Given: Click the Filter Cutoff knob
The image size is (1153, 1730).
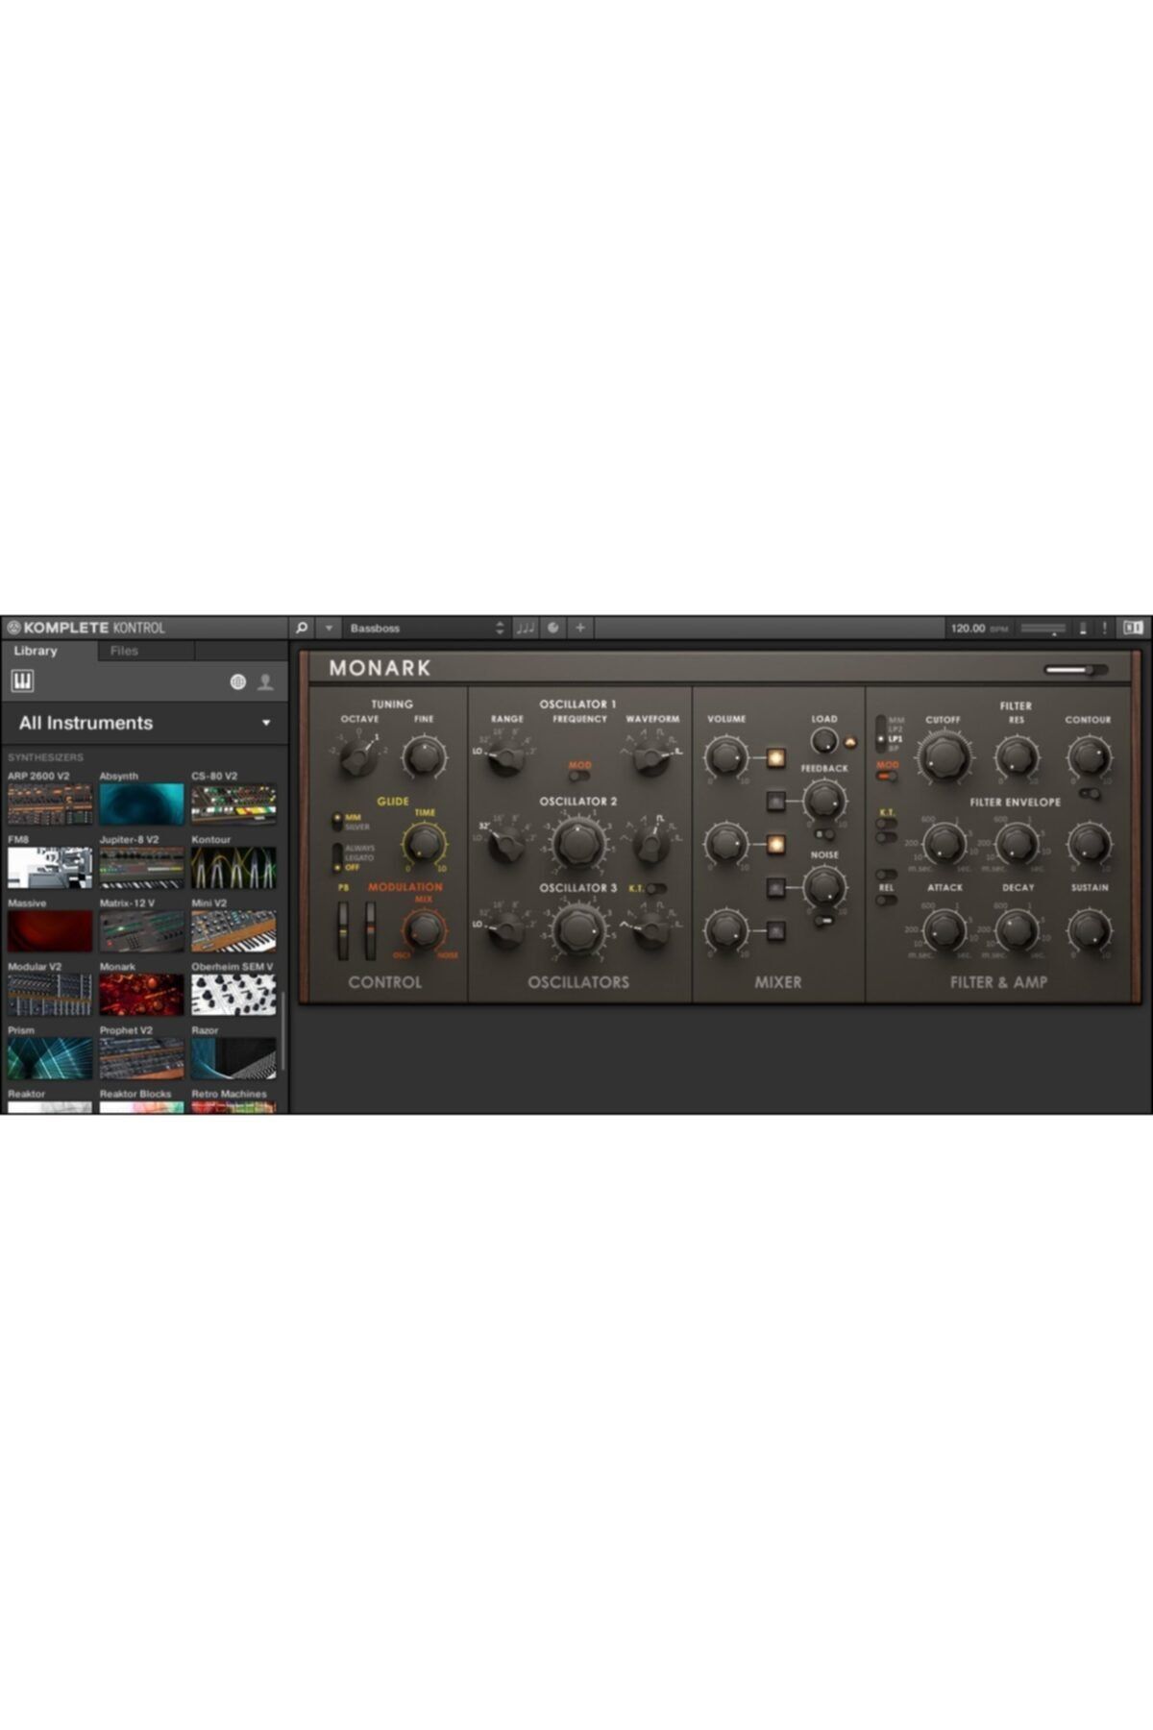Looking at the screenshot, I should click(944, 756).
